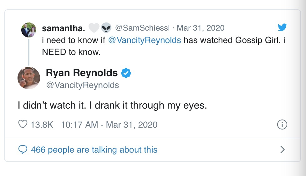Screen dimensions: 306x176
Task: Click the samantha. display name
Action: point(64,28)
